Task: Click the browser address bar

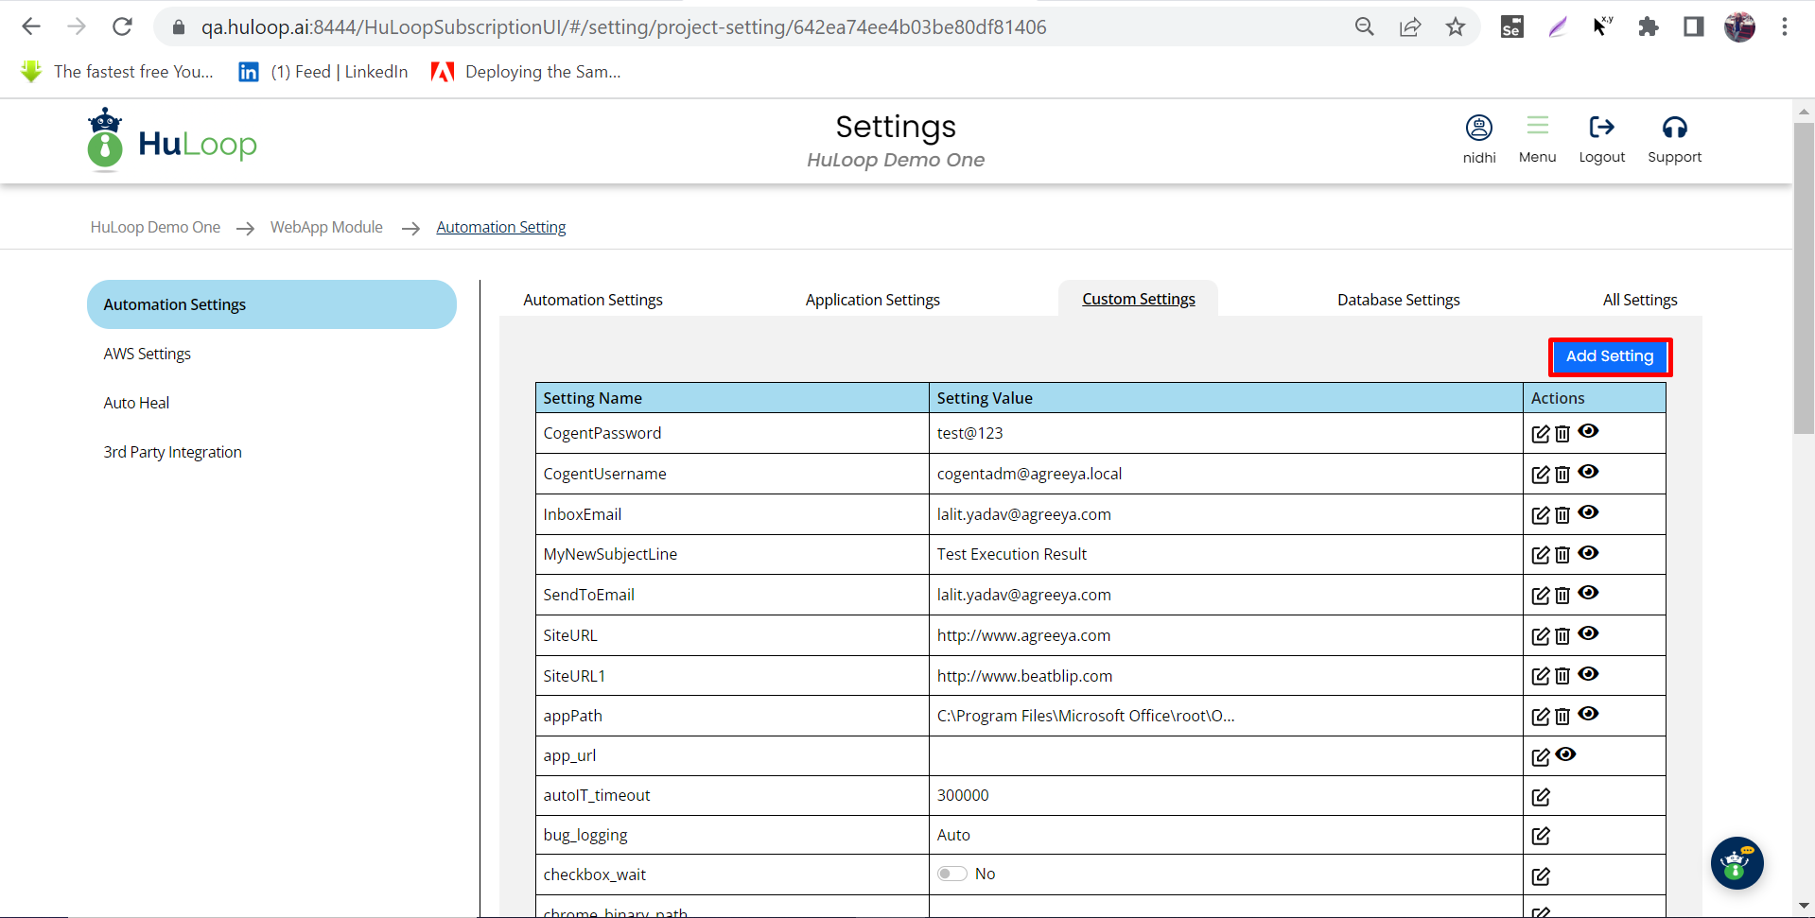Action: pyautogui.click(x=624, y=27)
